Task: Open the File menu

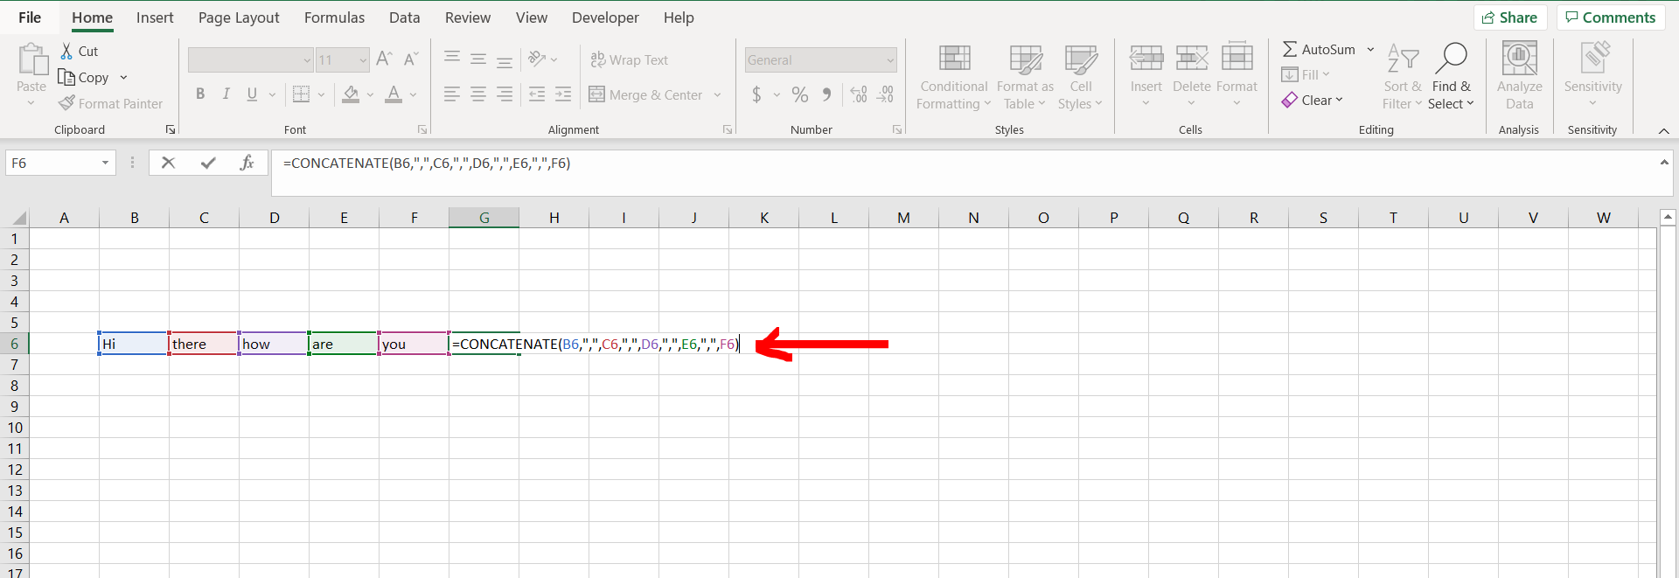Action: 30,17
